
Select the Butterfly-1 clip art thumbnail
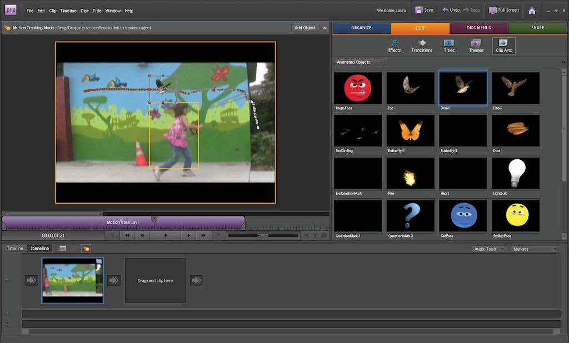(411, 131)
